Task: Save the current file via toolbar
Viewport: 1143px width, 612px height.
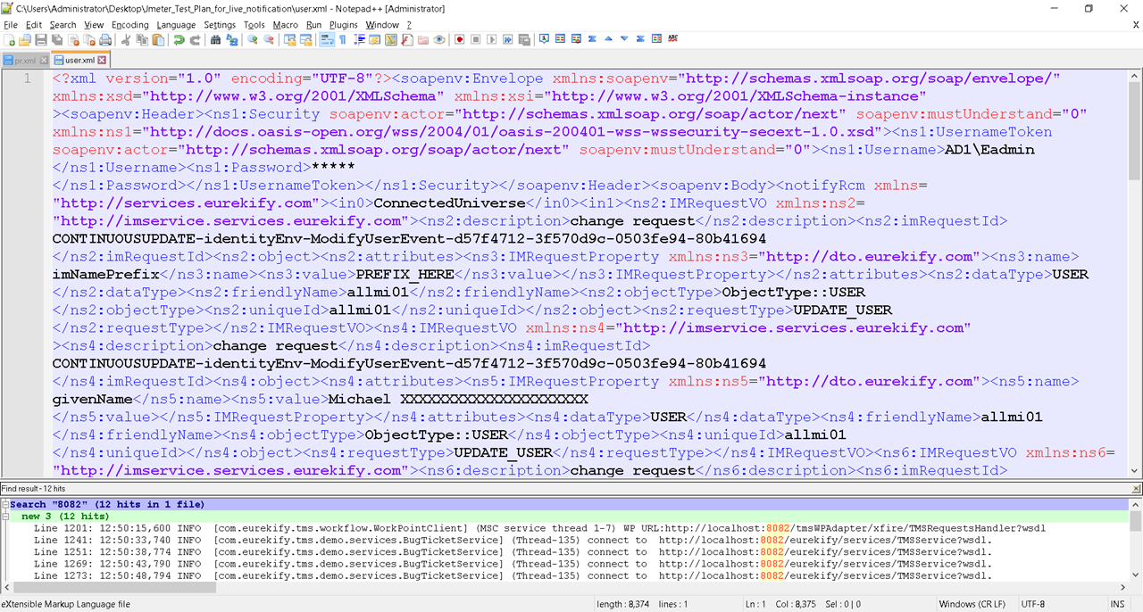Action: pos(41,39)
